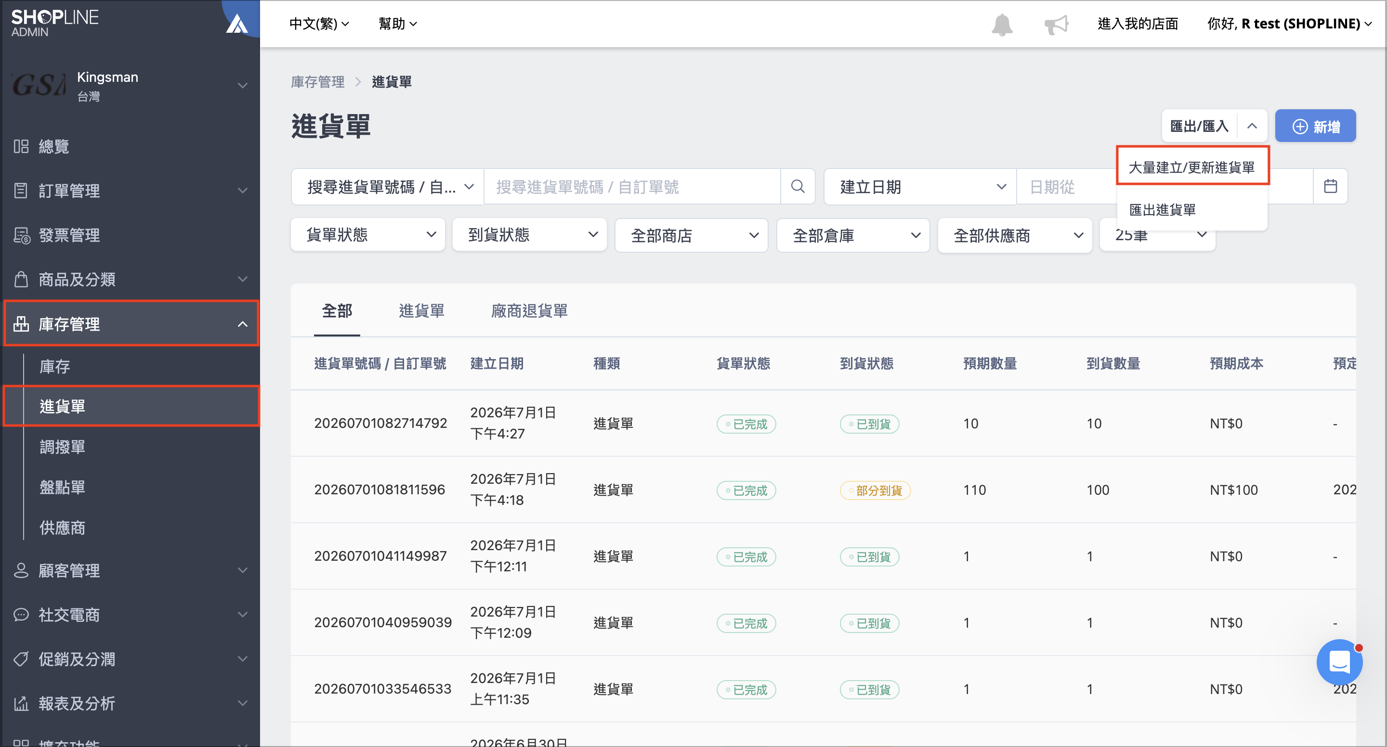The width and height of the screenshot is (1387, 747).
Task: Open the 全部商店 filter dropdown
Action: click(692, 235)
